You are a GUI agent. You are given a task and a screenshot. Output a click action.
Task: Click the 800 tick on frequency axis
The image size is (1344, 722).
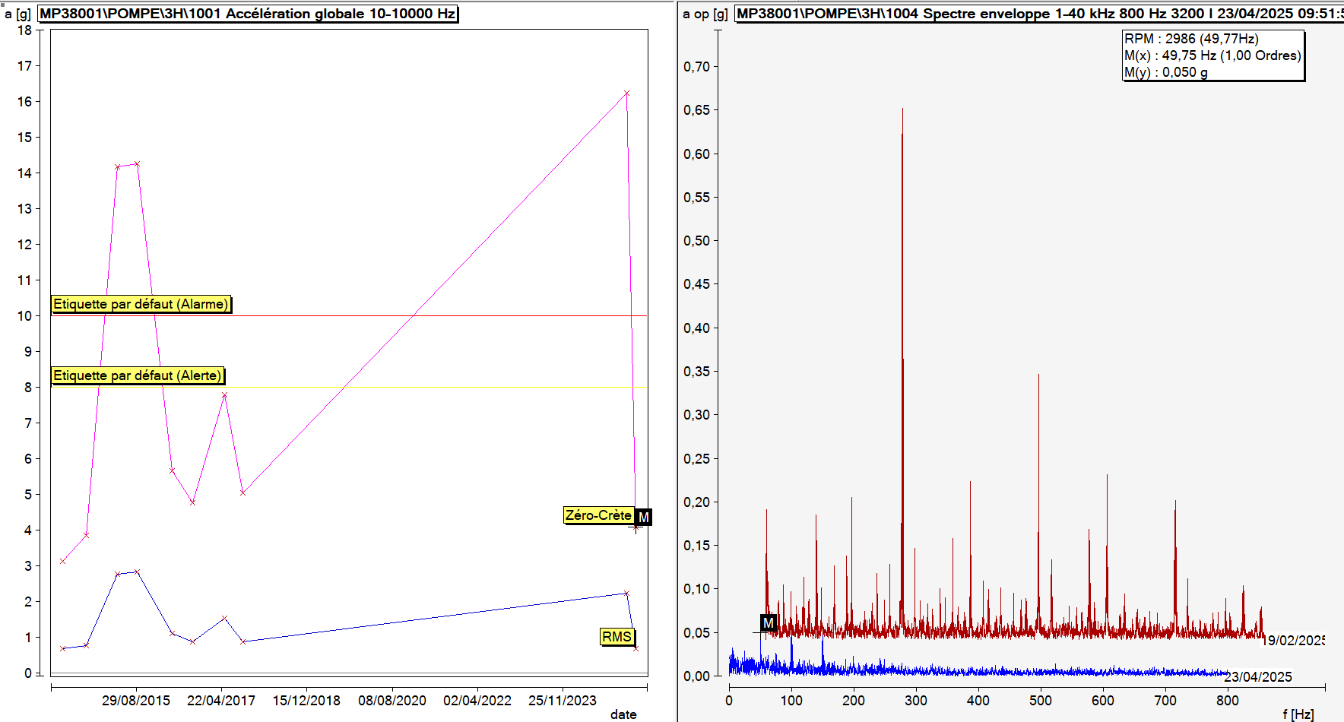click(1228, 700)
